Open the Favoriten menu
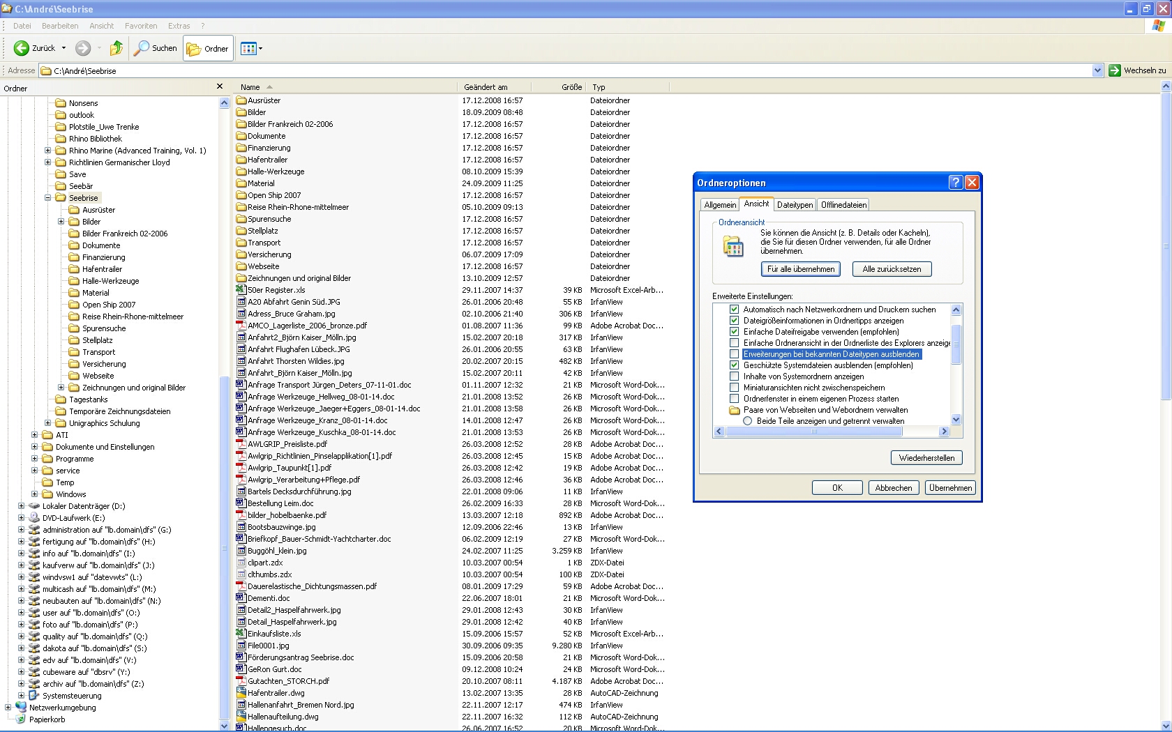 point(141,26)
